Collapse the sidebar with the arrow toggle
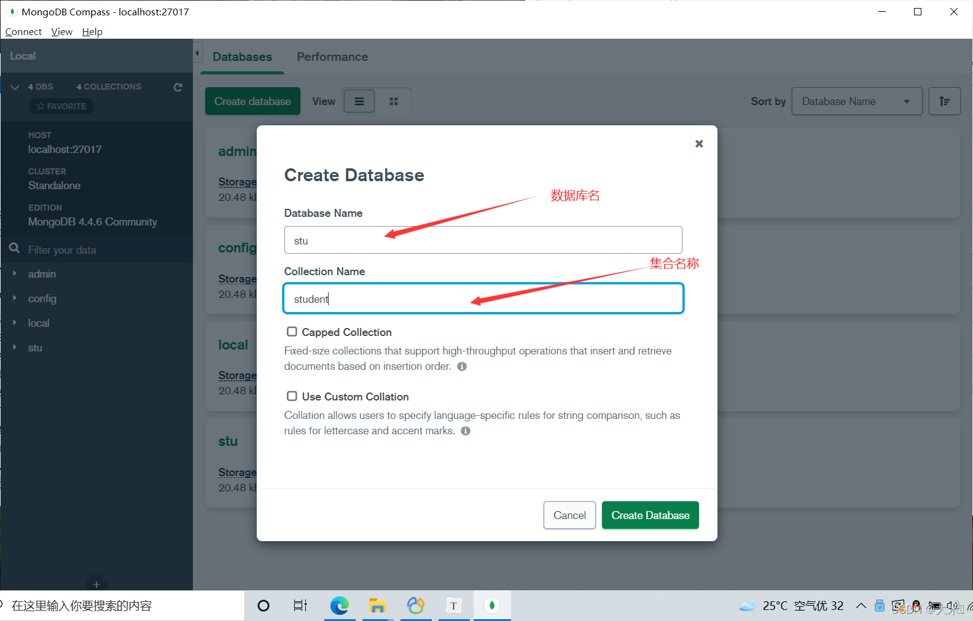Screen dimensions: 973x621 tap(197, 53)
